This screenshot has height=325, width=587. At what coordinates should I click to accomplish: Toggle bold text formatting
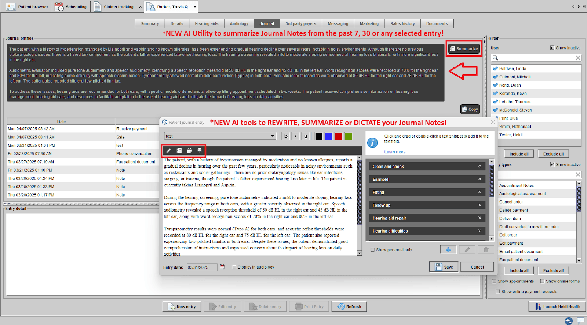point(286,136)
